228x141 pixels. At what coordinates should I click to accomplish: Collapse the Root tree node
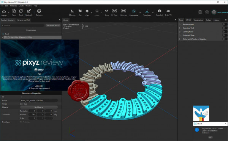[1, 34]
